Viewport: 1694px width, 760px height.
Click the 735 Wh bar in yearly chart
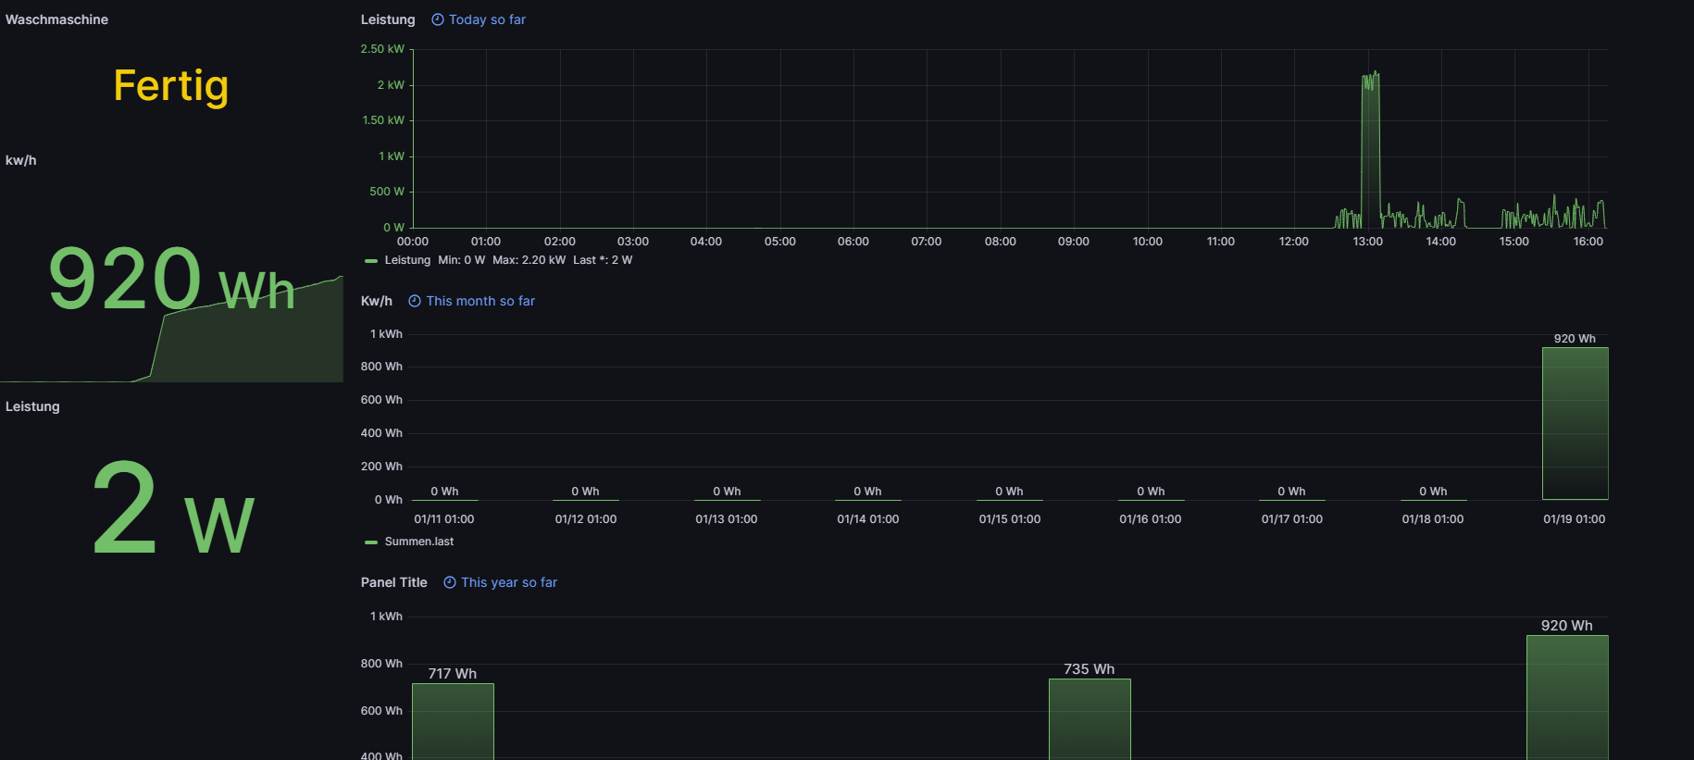pyautogui.click(x=1090, y=718)
